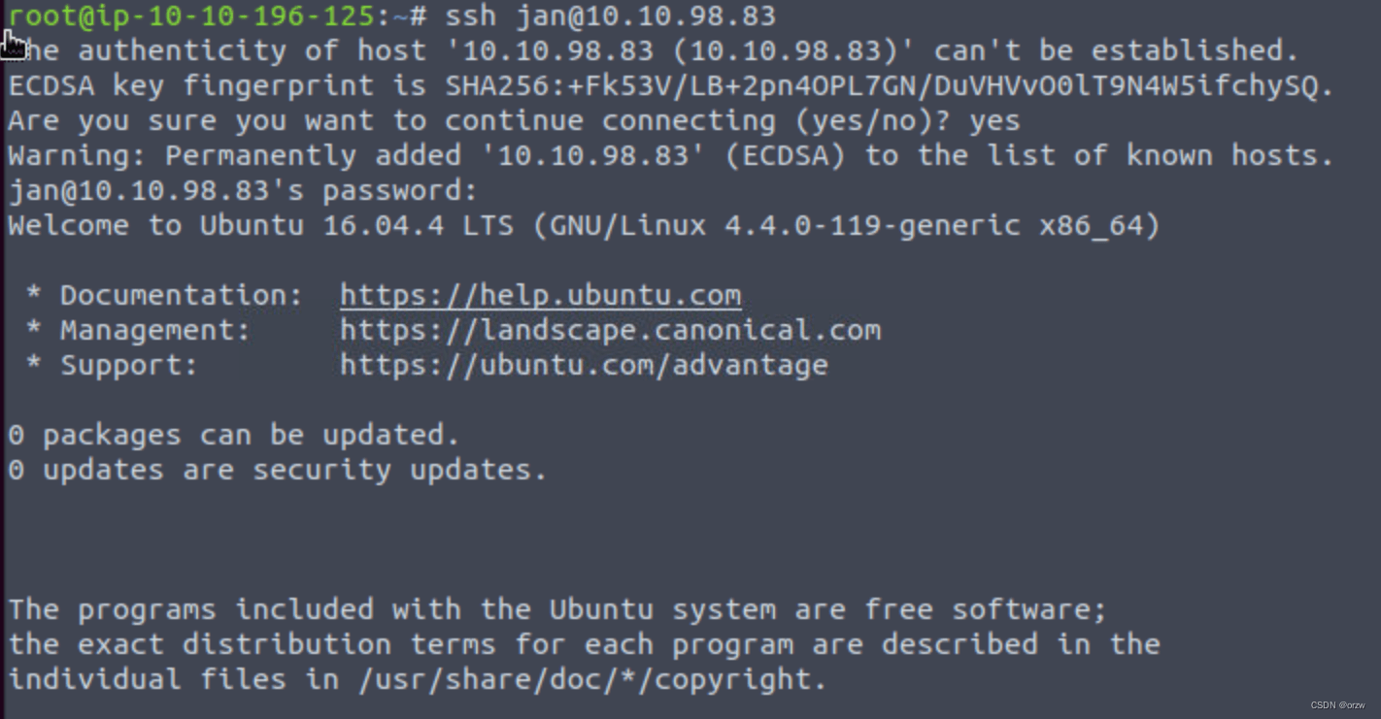Click the '0 packages can be updated' line
This screenshot has height=719, width=1381.
(x=234, y=435)
